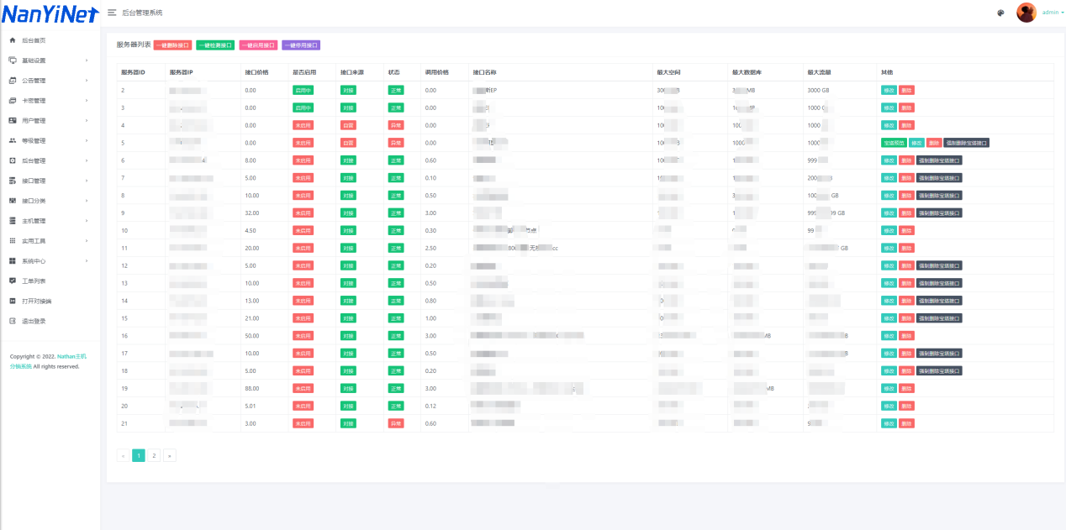
Task: Click the hamburger menu icon beside 后台管理系统
Action: click(112, 13)
